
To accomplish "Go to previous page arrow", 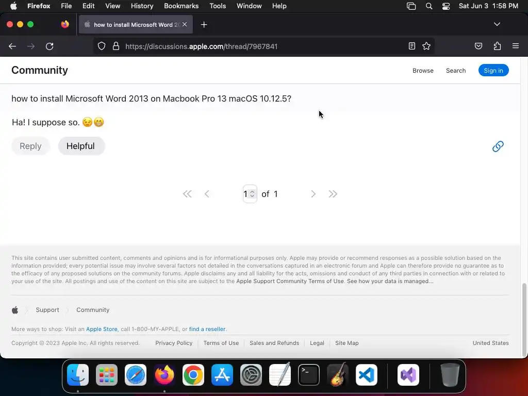I will pos(207,194).
